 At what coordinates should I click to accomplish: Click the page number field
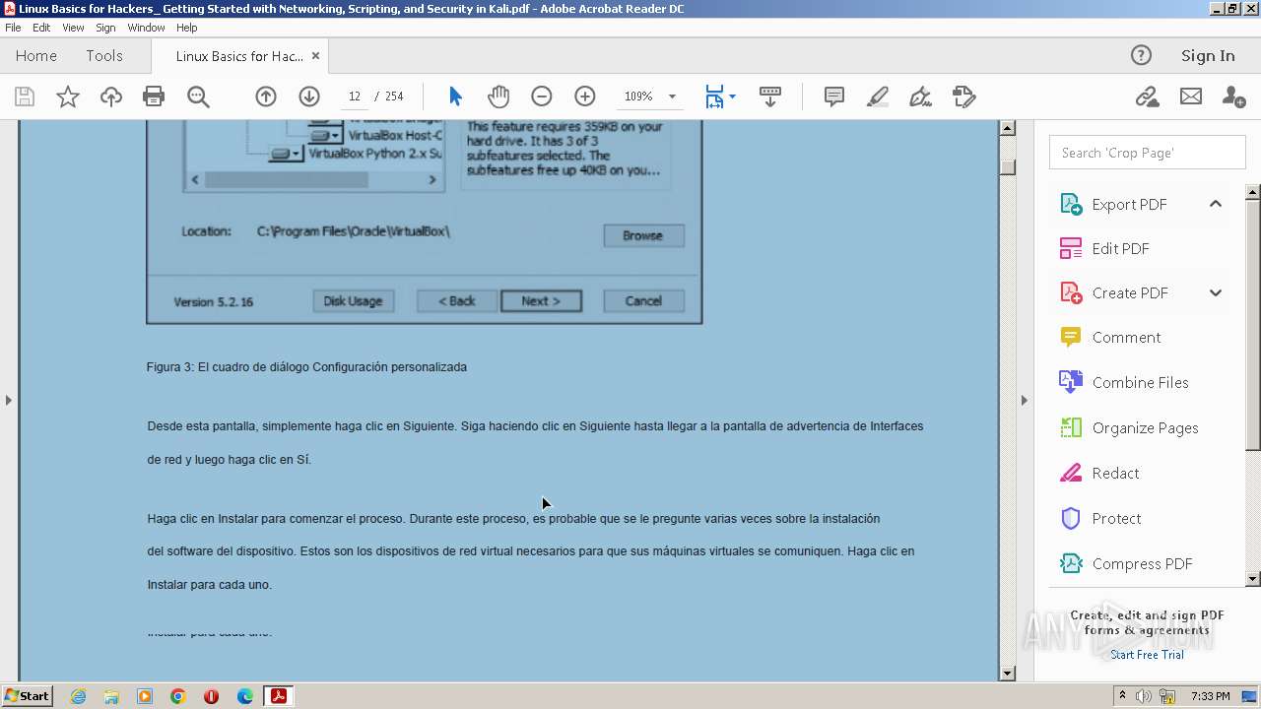(355, 97)
